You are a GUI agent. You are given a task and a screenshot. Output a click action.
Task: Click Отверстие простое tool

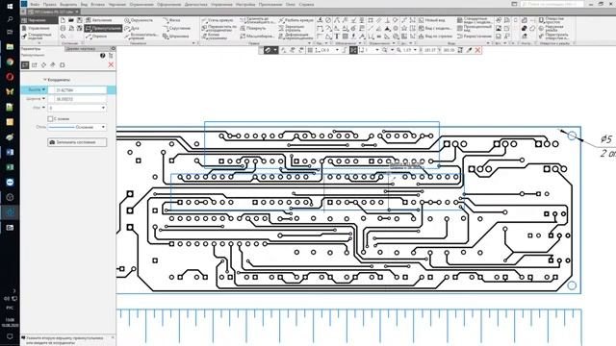click(552, 20)
